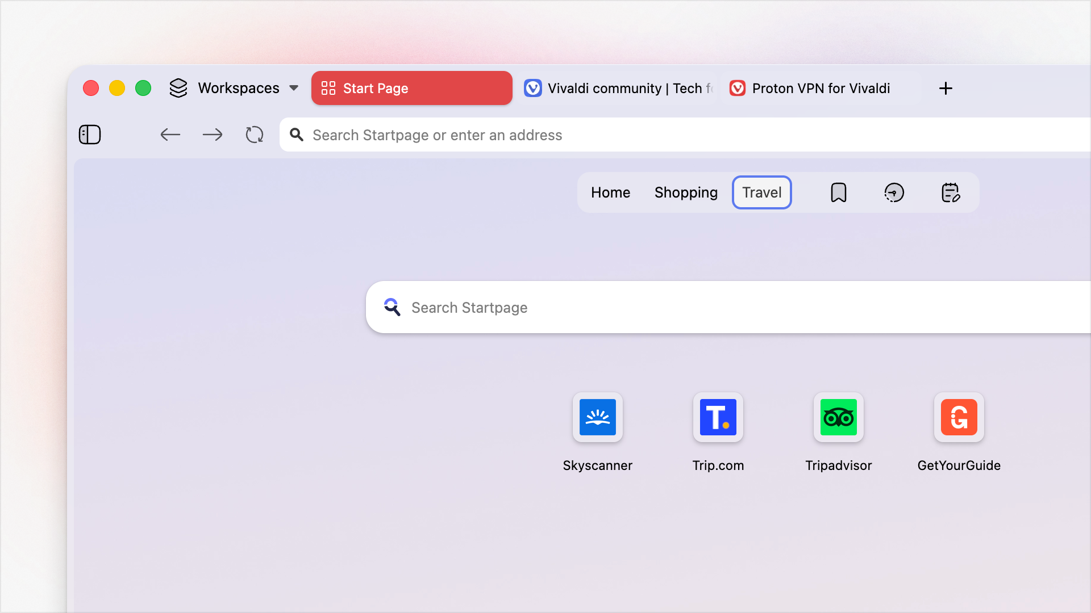
Task: Select the Shopping speed dial group
Action: coord(686,192)
